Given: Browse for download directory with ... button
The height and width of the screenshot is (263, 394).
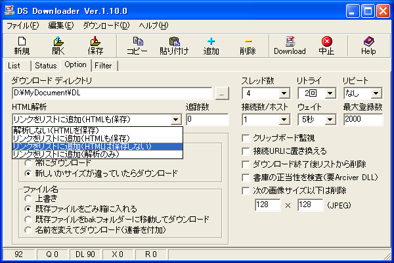Looking at the screenshot, I should pyautogui.click(x=222, y=93).
